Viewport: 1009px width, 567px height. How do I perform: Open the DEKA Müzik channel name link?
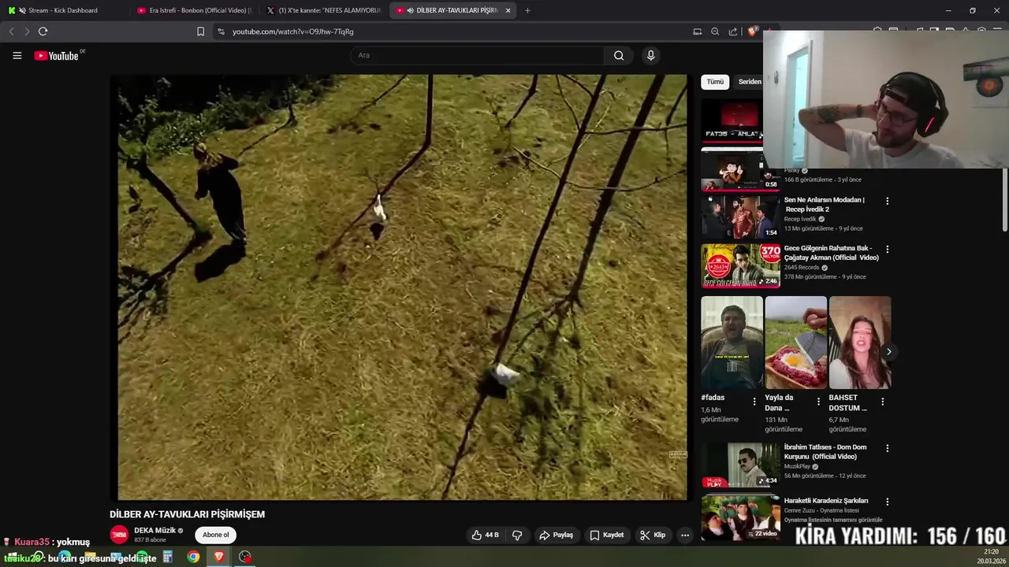tap(155, 530)
